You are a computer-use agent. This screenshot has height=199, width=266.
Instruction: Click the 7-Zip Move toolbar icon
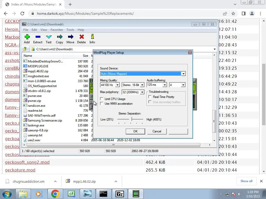click(x=70, y=39)
